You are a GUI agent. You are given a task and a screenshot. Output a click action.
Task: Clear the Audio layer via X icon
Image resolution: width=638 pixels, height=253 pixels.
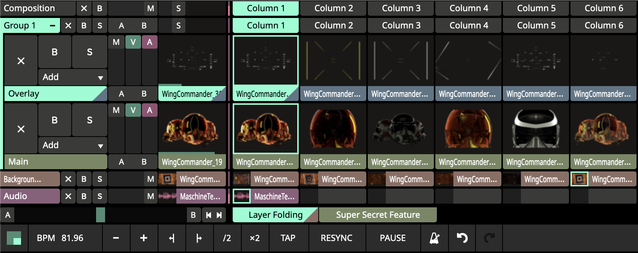[68, 196]
